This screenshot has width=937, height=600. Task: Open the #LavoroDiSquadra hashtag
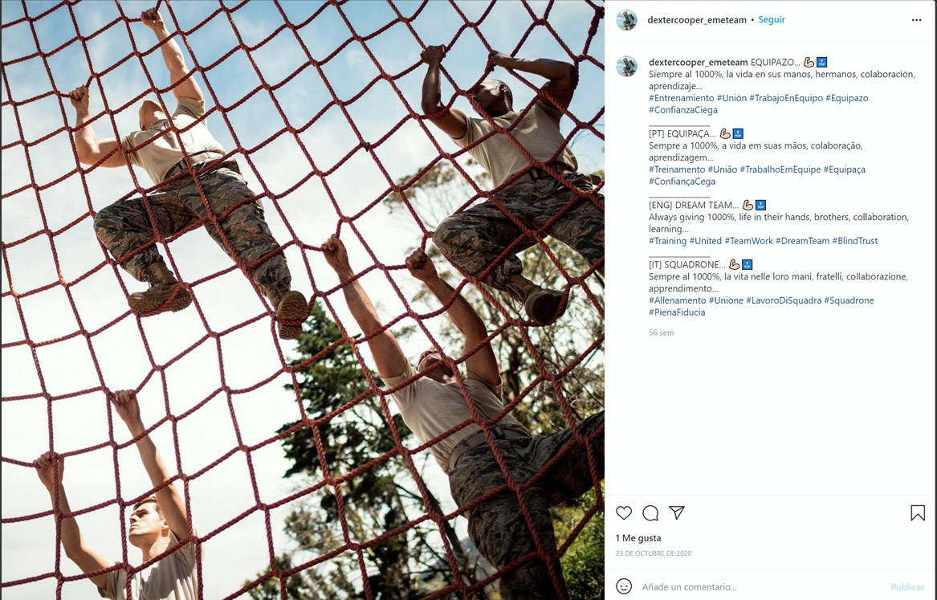pyautogui.click(x=784, y=300)
